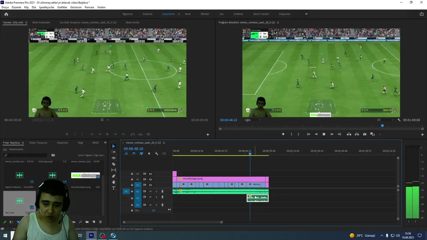The width and height of the screenshot is (427, 240).
Task: Click Find icon at Project panel bottom
Action: 80,222
